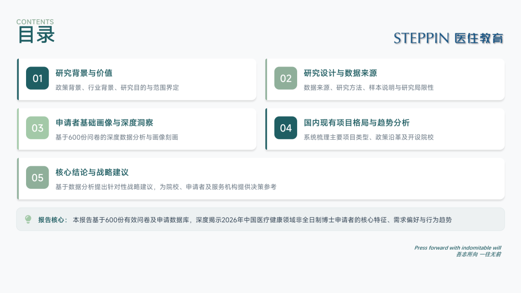521x293 pixels.
Task: Click the 目录 page title
Action: pos(36,35)
